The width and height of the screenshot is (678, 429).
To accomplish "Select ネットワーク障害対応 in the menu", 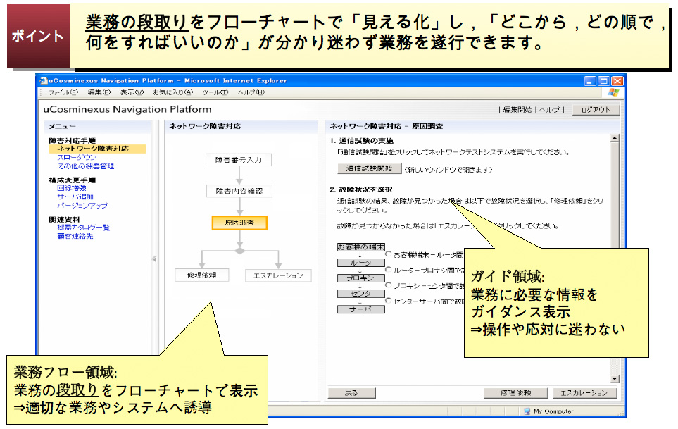I will point(97,149).
